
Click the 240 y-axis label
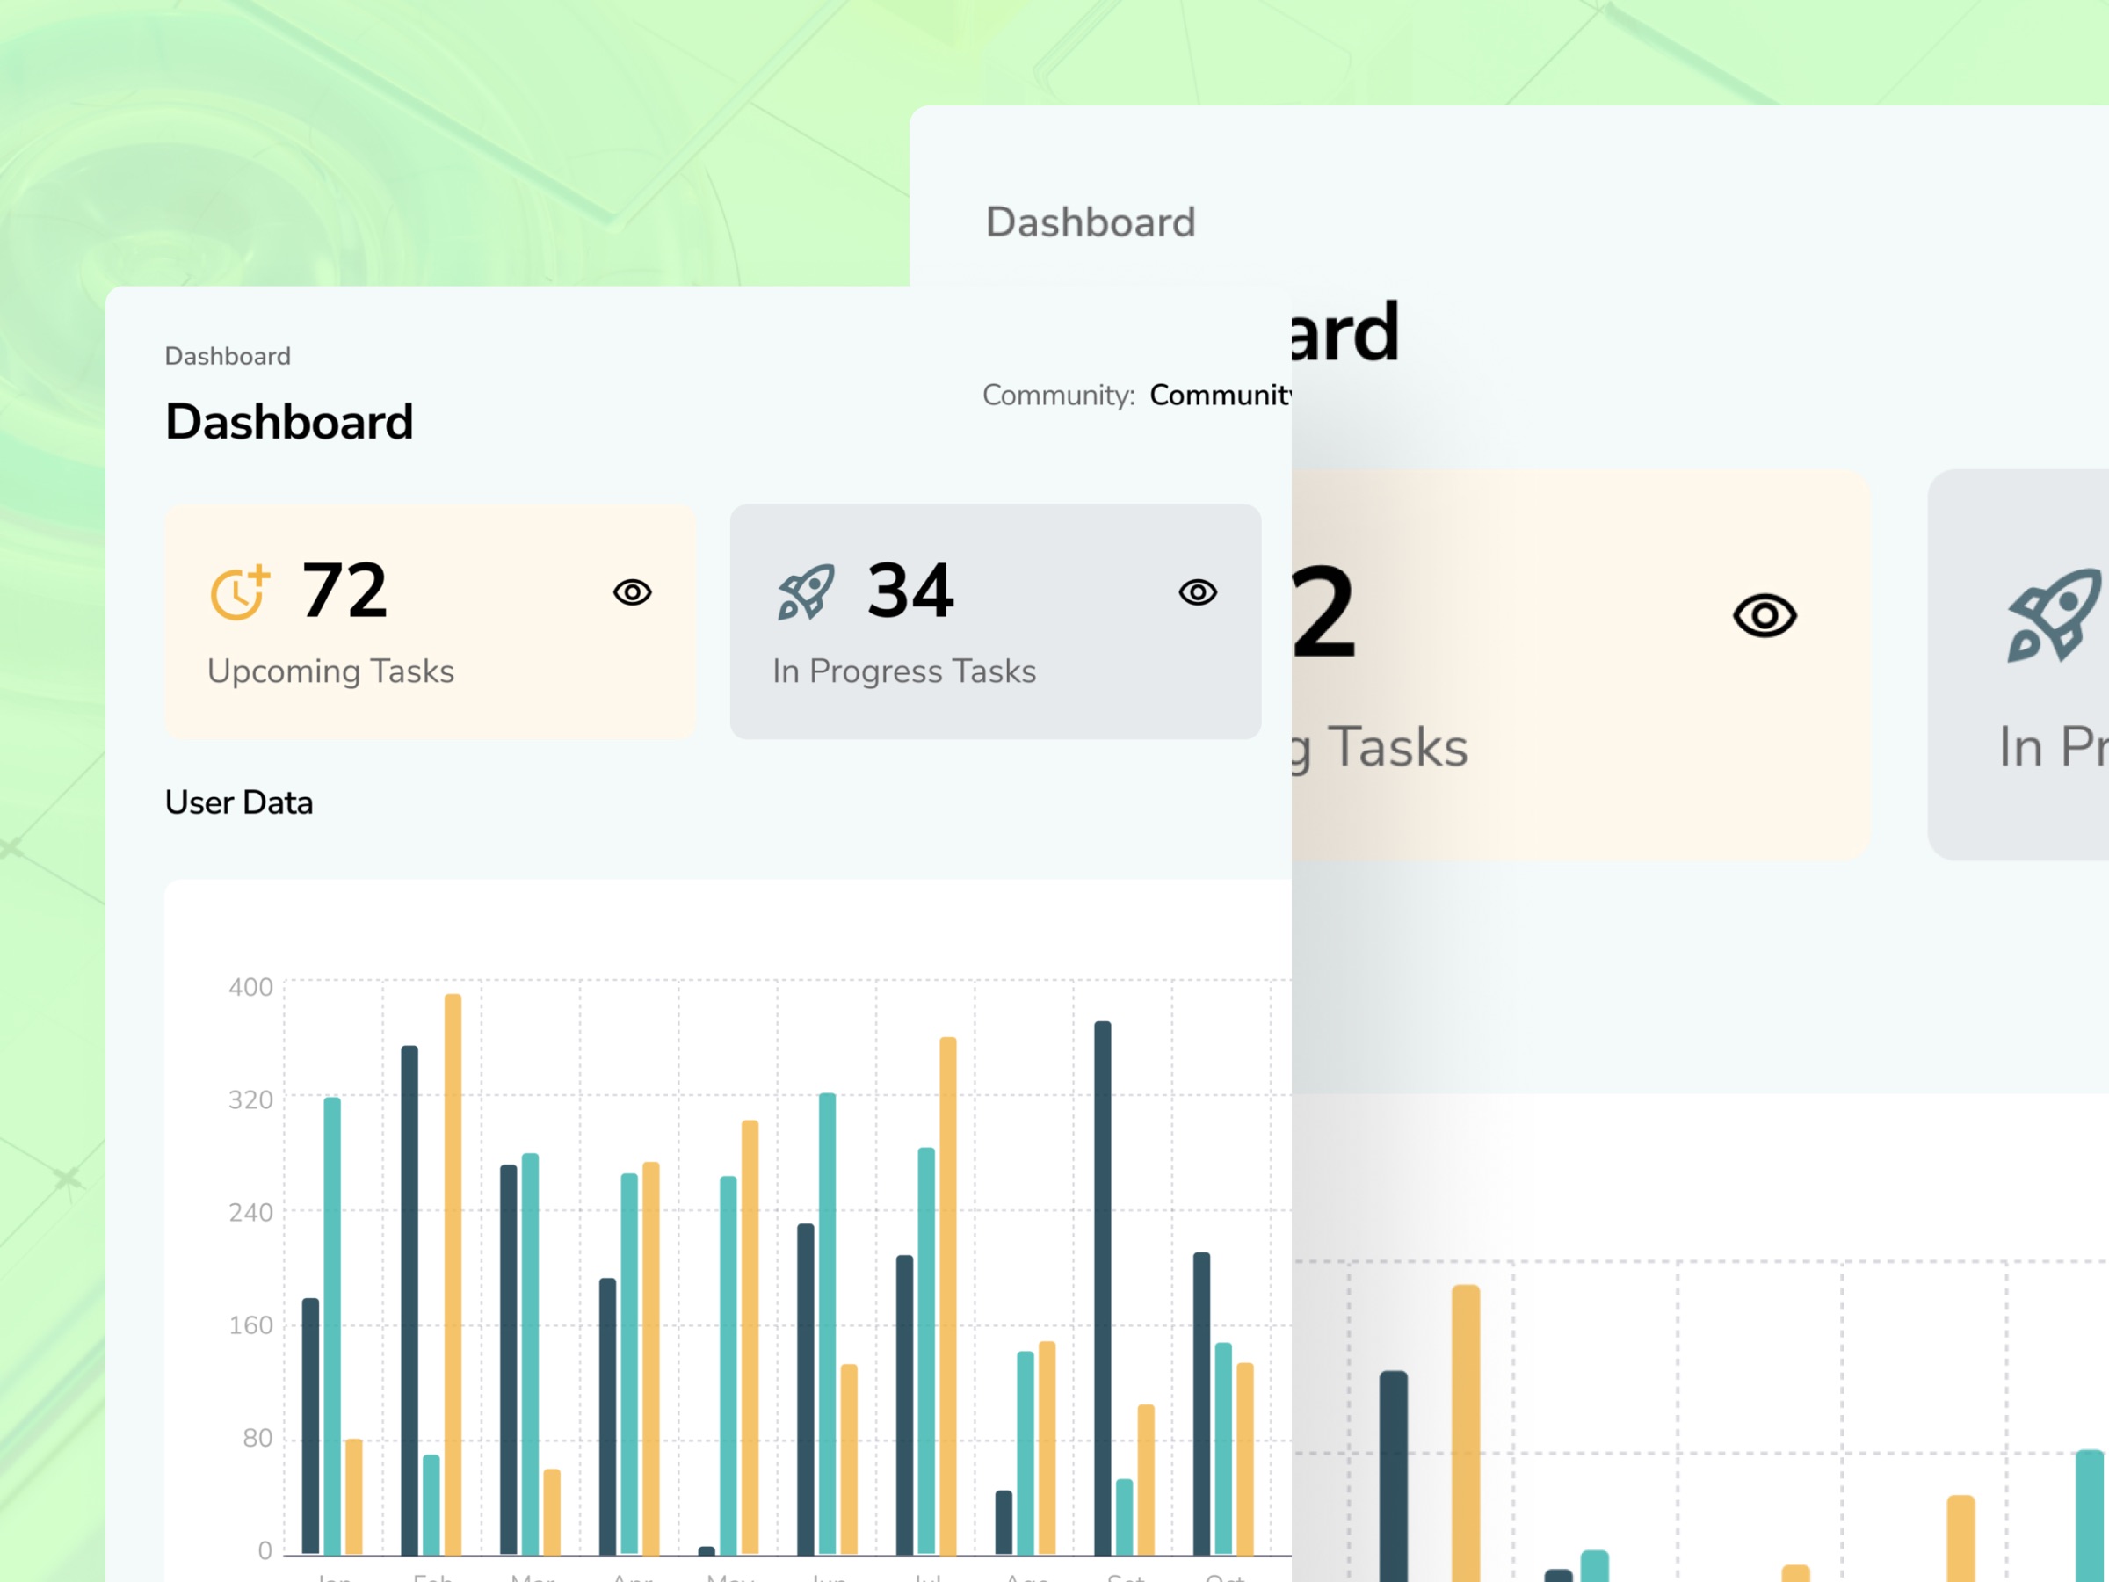pos(250,1212)
